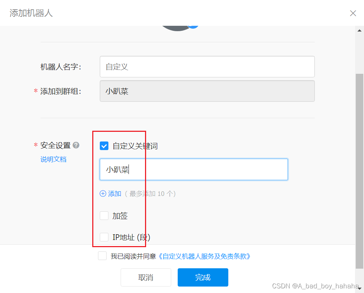364x293 pixels.
Task: Click the 添加机器人 dialog title
Action: point(31,13)
